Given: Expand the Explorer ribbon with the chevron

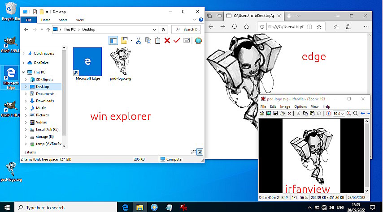Looking at the screenshot, I should tap(195, 20).
